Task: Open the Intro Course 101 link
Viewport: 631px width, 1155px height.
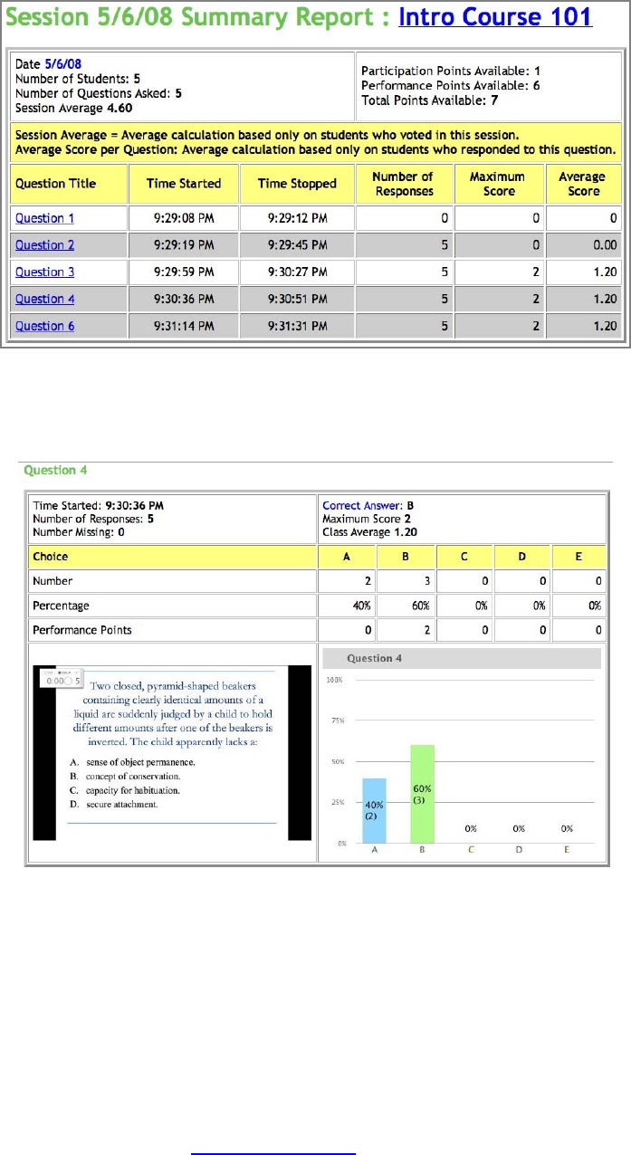Action: point(495,16)
